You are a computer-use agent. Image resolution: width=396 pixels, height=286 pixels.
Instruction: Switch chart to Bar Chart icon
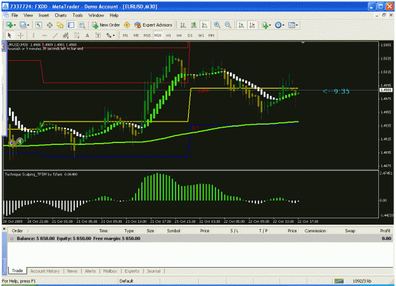[183, 25]
